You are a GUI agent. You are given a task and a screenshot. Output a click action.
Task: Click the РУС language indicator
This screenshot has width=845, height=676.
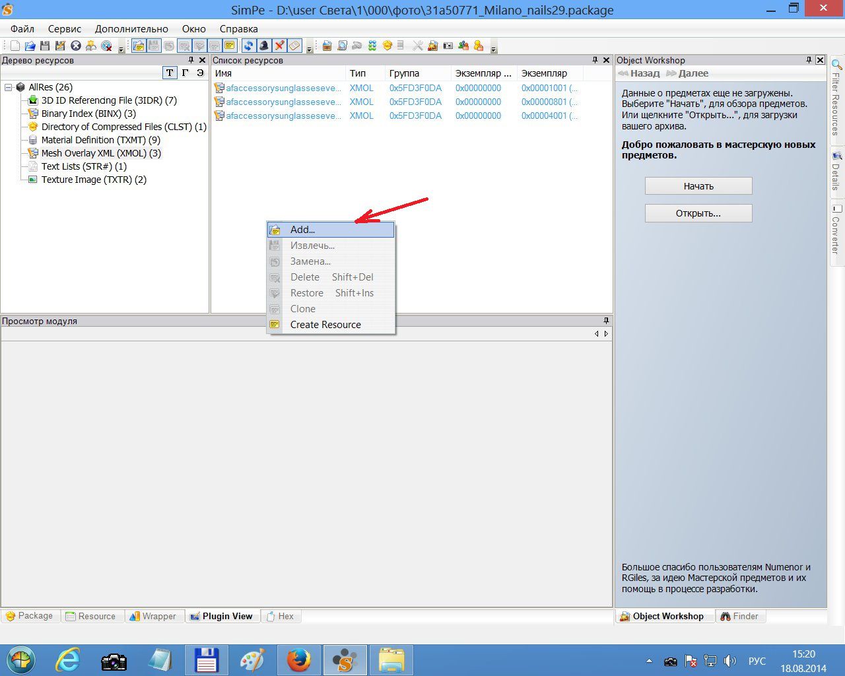pos(757,661)
